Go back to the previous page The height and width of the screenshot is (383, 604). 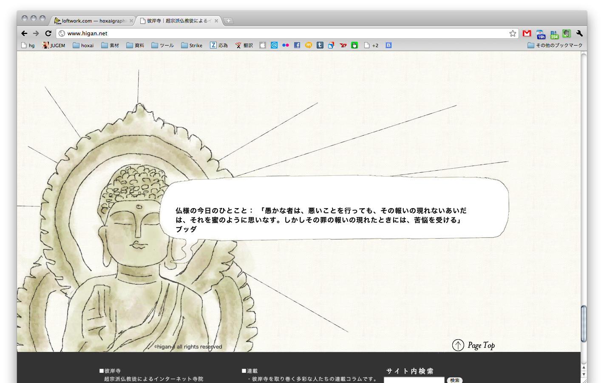24,33
